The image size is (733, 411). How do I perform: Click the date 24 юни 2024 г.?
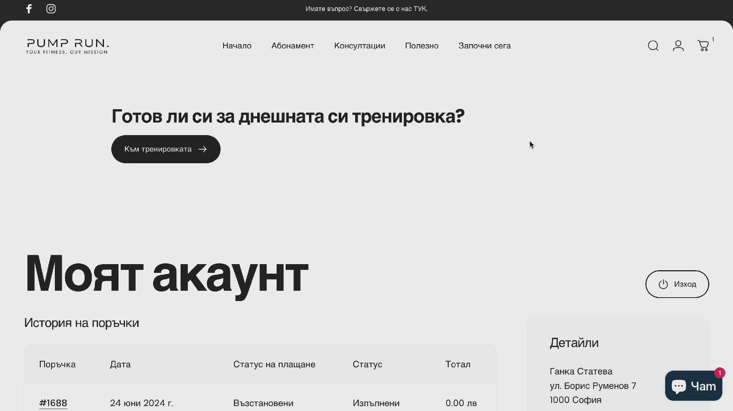142,403
